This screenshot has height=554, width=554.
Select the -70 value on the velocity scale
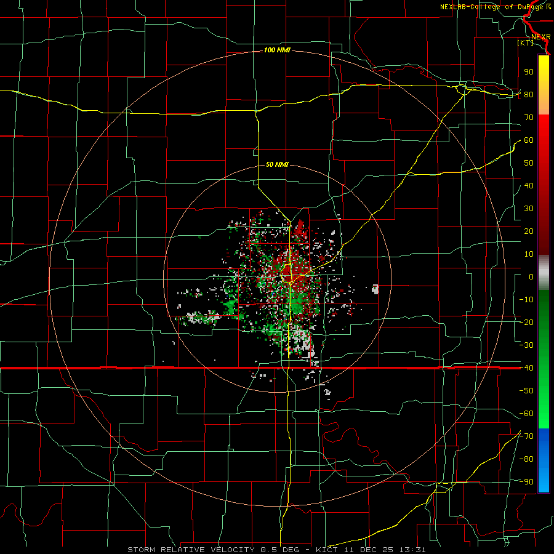(x=526, y=436)
